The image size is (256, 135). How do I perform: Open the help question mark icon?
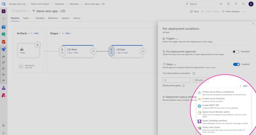click(x=236, y=4)
